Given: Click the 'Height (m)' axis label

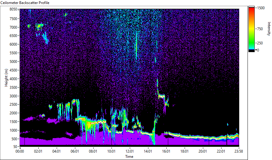Looking at the screenshot, I should pyautogui.click(x=6, y=78).
